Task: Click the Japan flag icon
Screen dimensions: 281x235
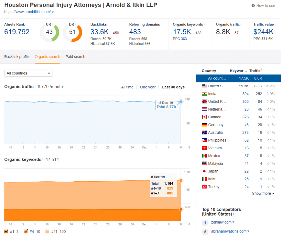Action: coord(204,171)
